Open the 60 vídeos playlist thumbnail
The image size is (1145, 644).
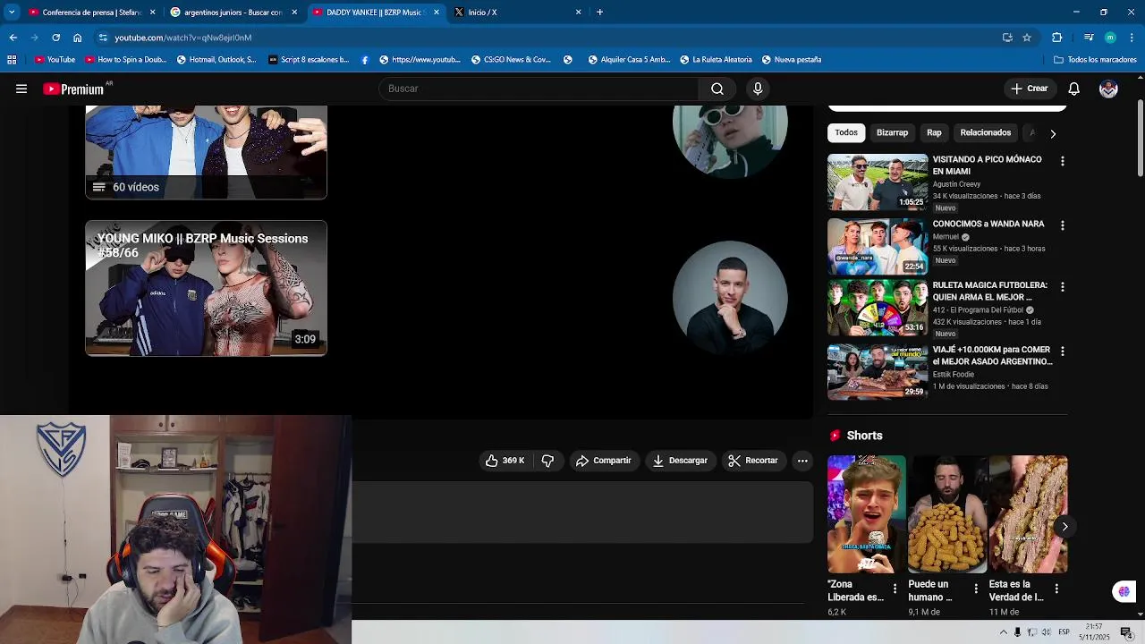click(206, 152)
